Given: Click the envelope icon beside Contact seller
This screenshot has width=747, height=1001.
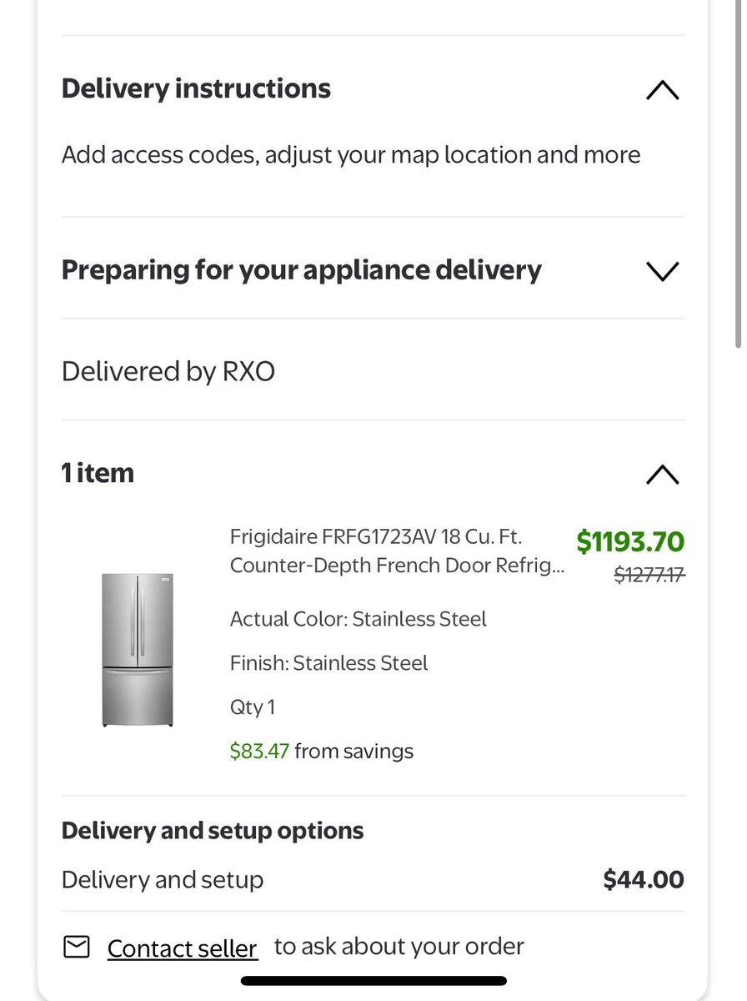Looking at the screenshot, I should [x=77, y=947].
